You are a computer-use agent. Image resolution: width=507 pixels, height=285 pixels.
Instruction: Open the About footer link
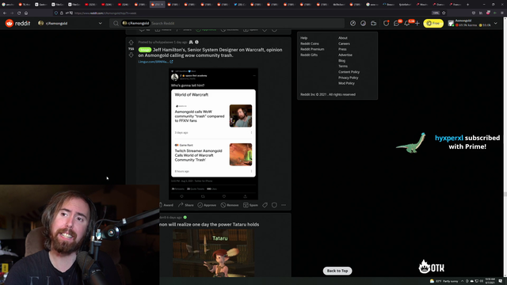point(343,38)
